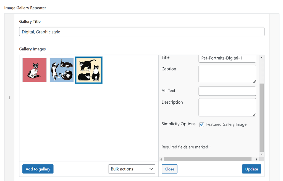Image resolution: width=283 pixels, height=181 pixels.
Task: Select the cream background cats thumbnail
Action: click(x=89, y=70)
